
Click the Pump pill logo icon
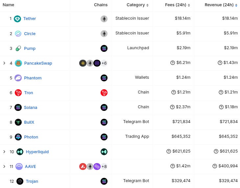coord(18,49)
